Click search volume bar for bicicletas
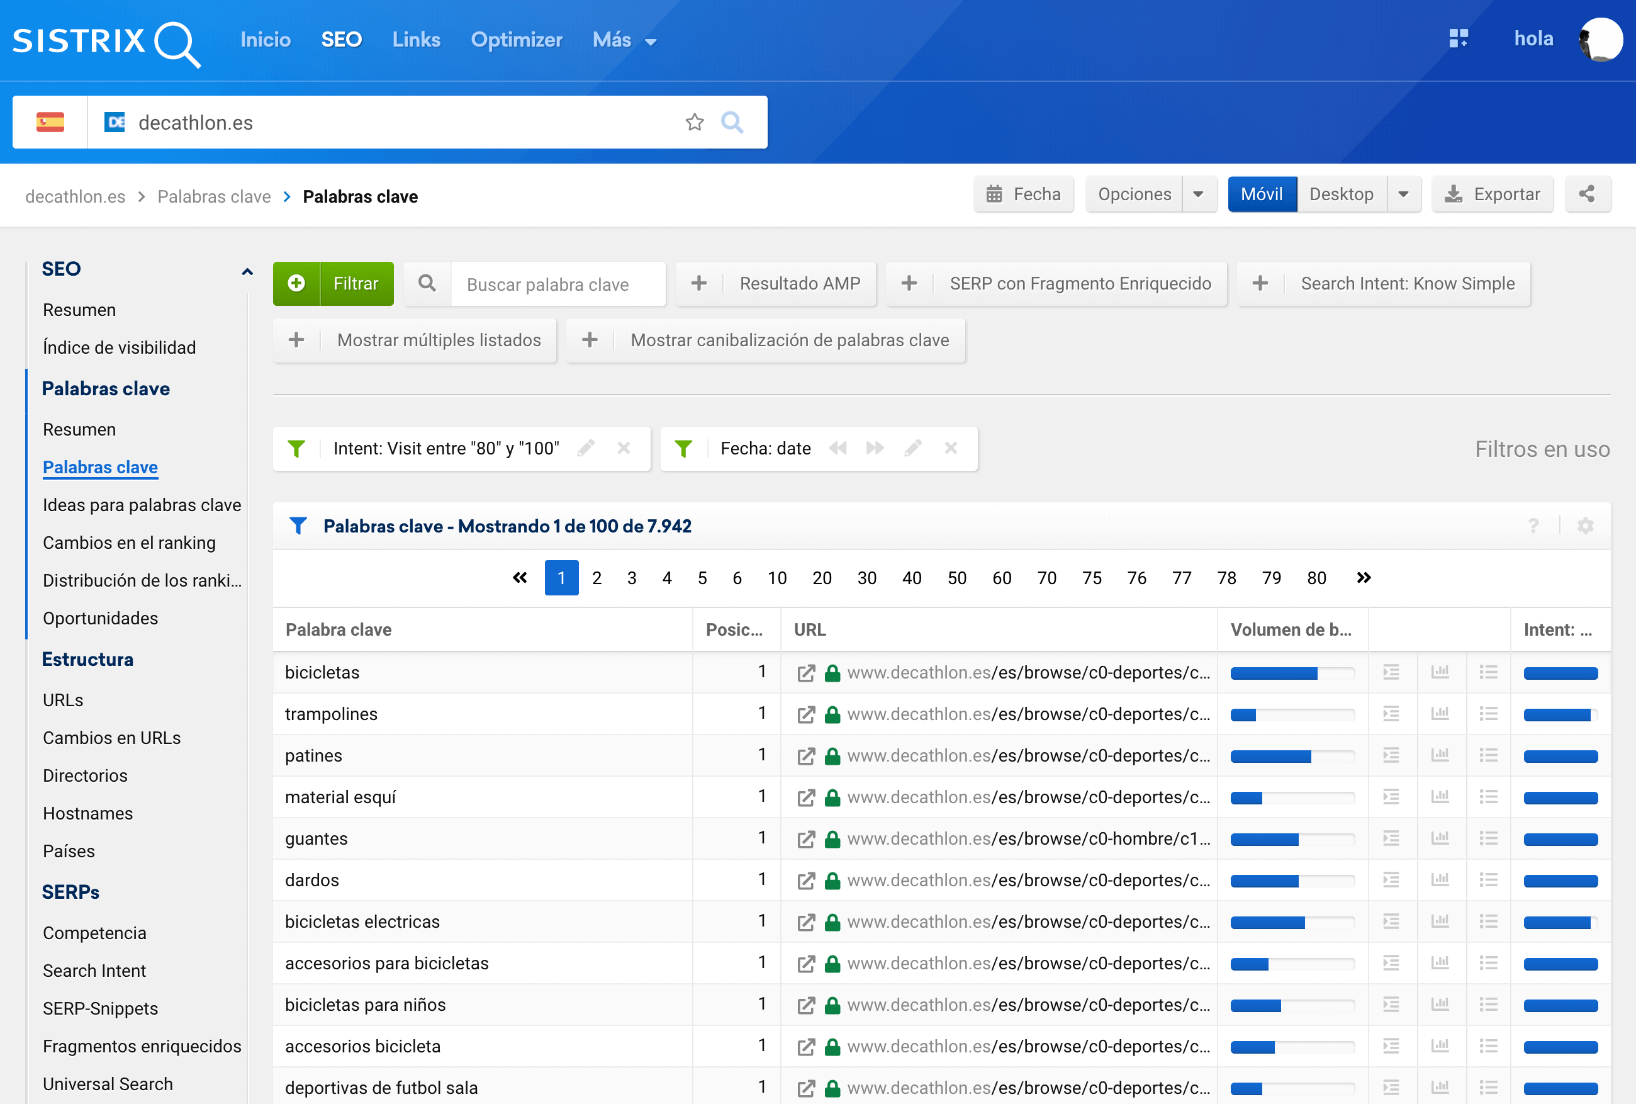This screenshot has width=1636, height=1104. [x=1292, y=673]
